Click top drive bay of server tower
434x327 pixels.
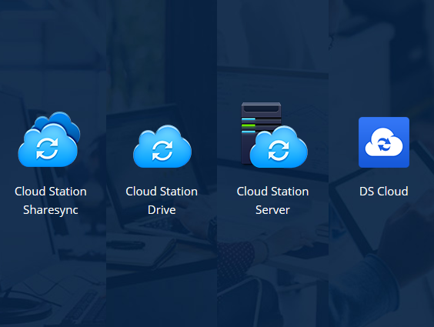(261, 108)
